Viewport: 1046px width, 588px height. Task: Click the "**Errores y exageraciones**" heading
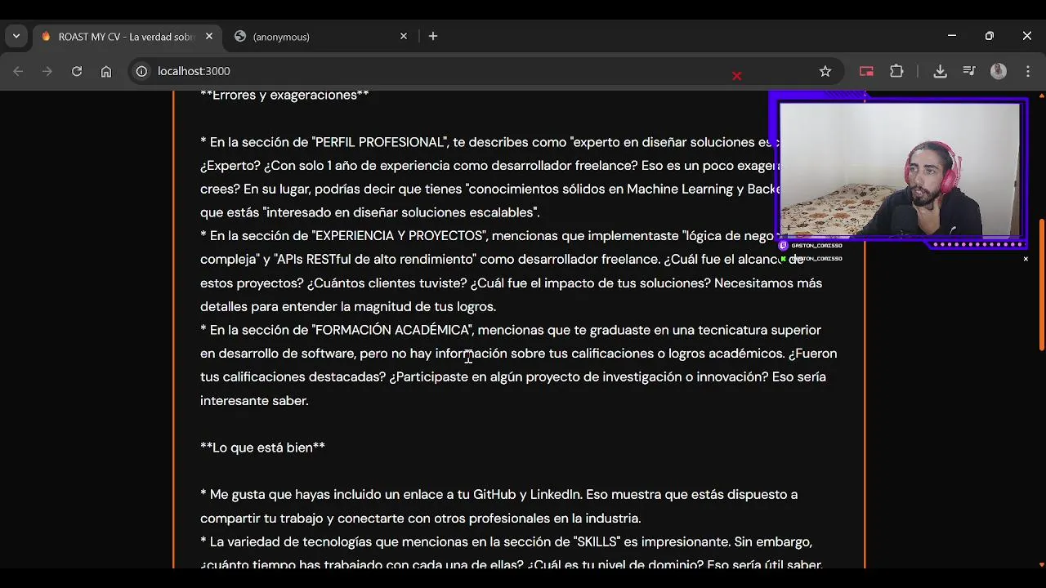(x=284, y=95)
